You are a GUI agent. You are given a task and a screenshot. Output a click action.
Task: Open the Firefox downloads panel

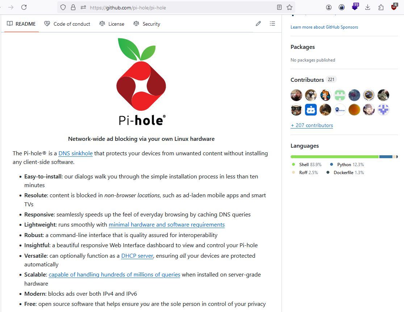tap(367, 7)
